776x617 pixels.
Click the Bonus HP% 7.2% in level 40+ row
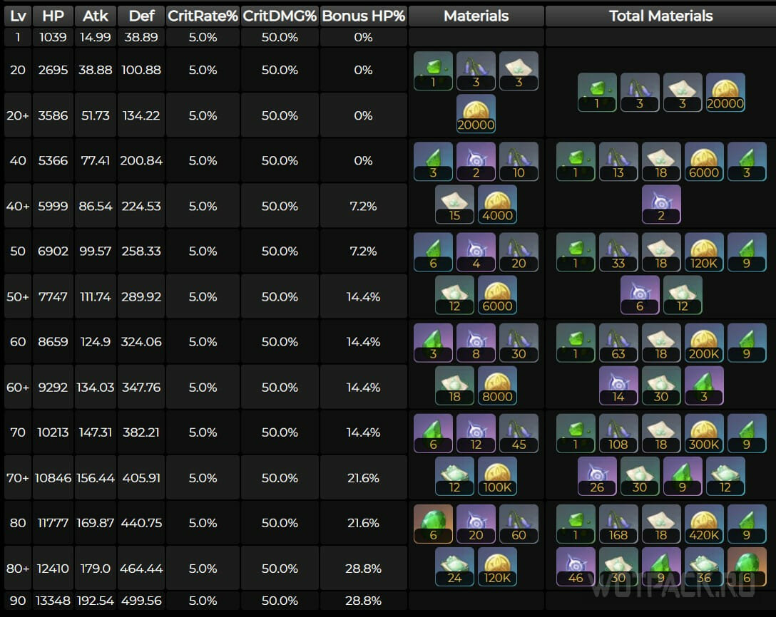point(363,206)
